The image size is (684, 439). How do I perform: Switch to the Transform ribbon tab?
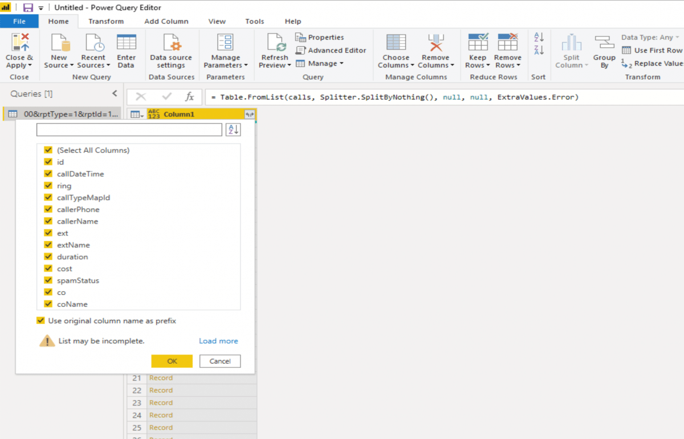(x=106, y=21)
